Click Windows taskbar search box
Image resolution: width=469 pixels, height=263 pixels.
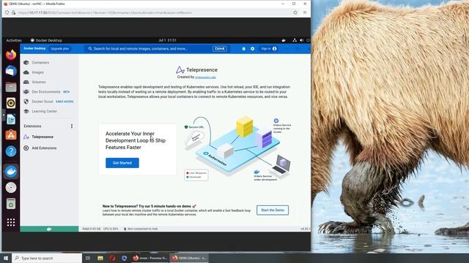[47, 258]
